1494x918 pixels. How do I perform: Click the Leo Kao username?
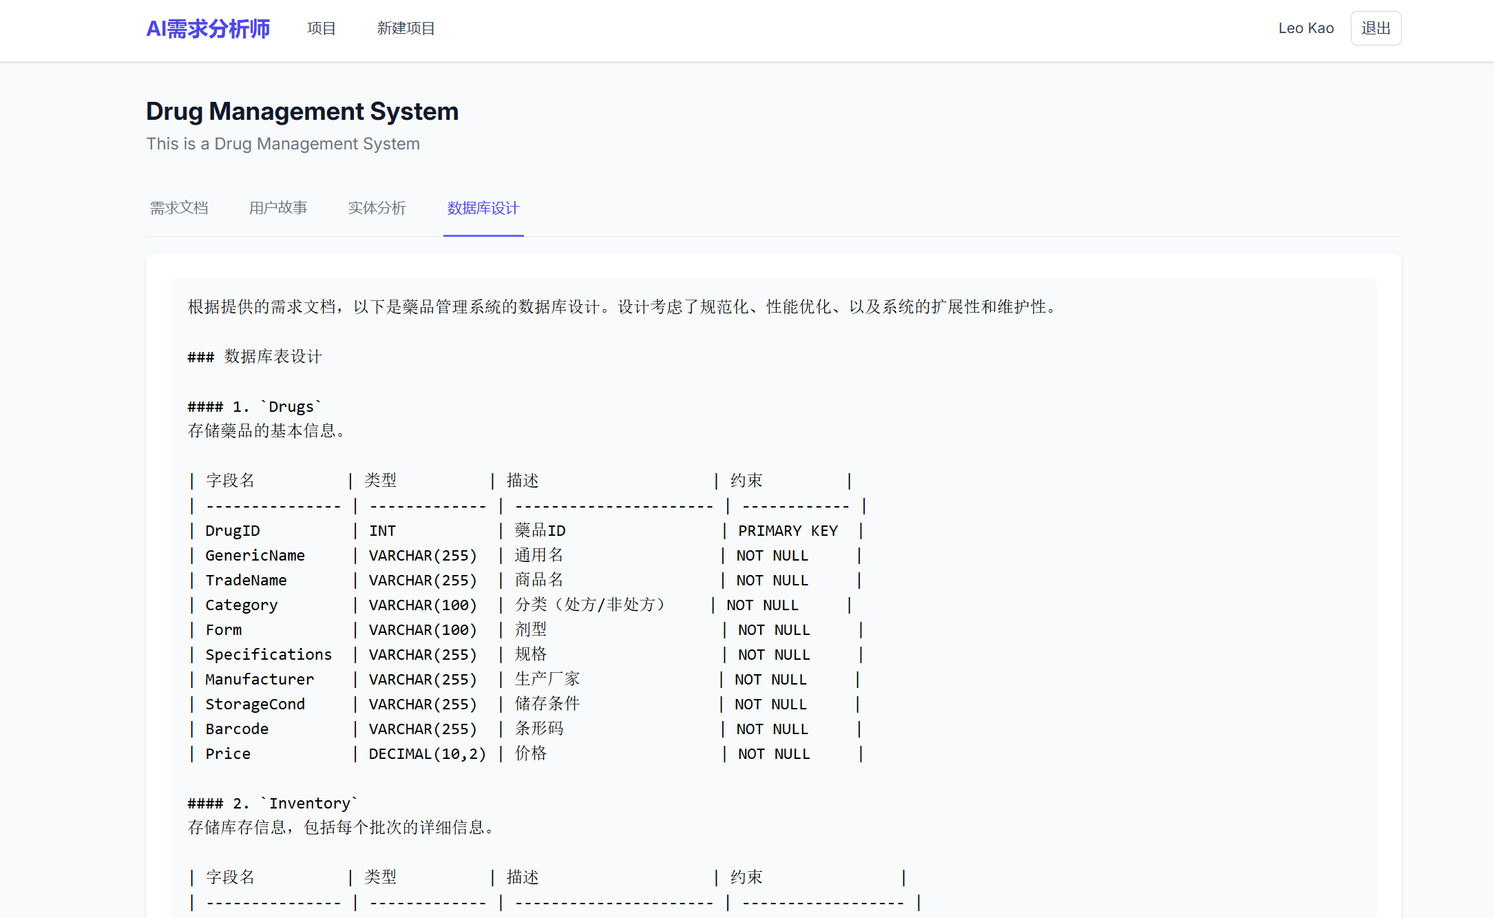1305,28
